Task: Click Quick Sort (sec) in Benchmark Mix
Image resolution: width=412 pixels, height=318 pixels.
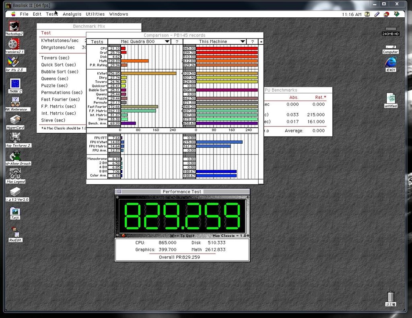Action: coord(58,65)
